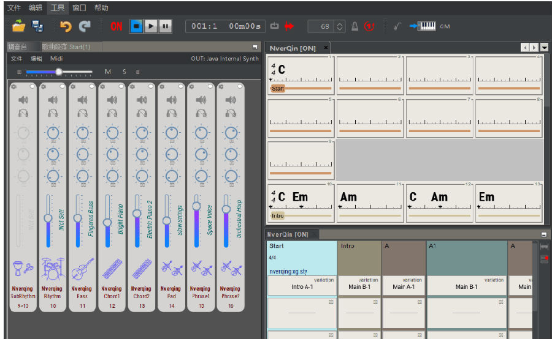Toggle the metronome click icon
This screenshot has width=552, height=339.
coord(355,26)
